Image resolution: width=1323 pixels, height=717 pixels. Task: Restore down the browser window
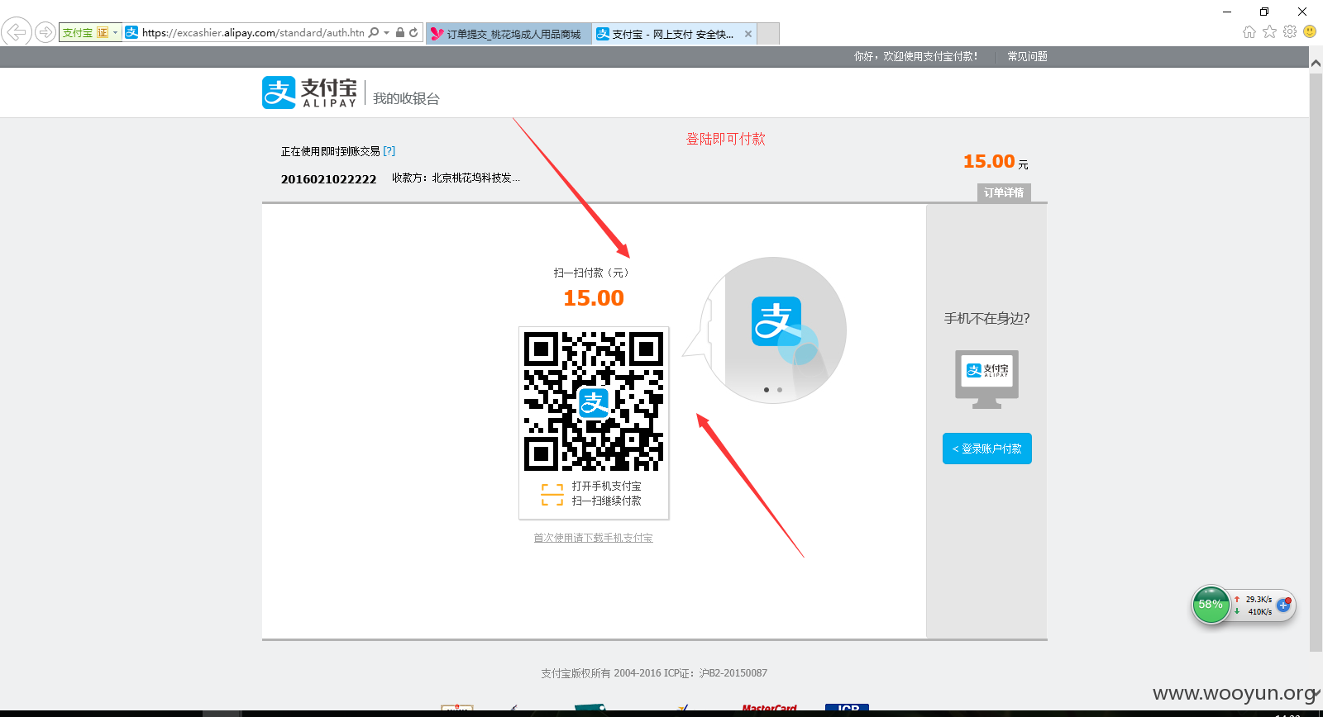click(1264, 12)
